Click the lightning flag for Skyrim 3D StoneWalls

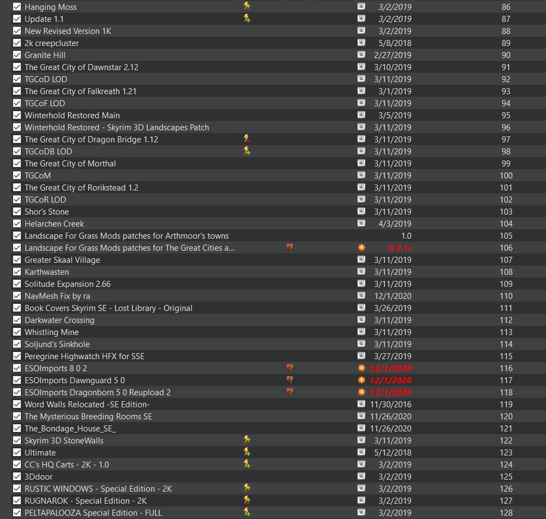(247, 440)
